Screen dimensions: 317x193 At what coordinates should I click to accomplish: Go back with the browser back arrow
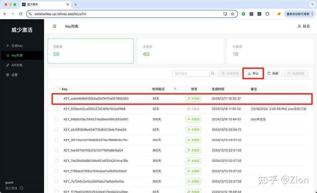5,14
